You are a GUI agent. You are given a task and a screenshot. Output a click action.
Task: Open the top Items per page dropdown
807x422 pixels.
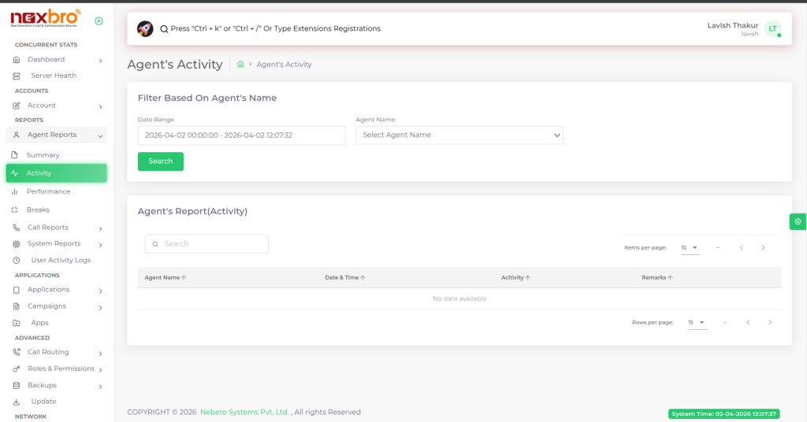pyautogui.click(x=690, y=248)
